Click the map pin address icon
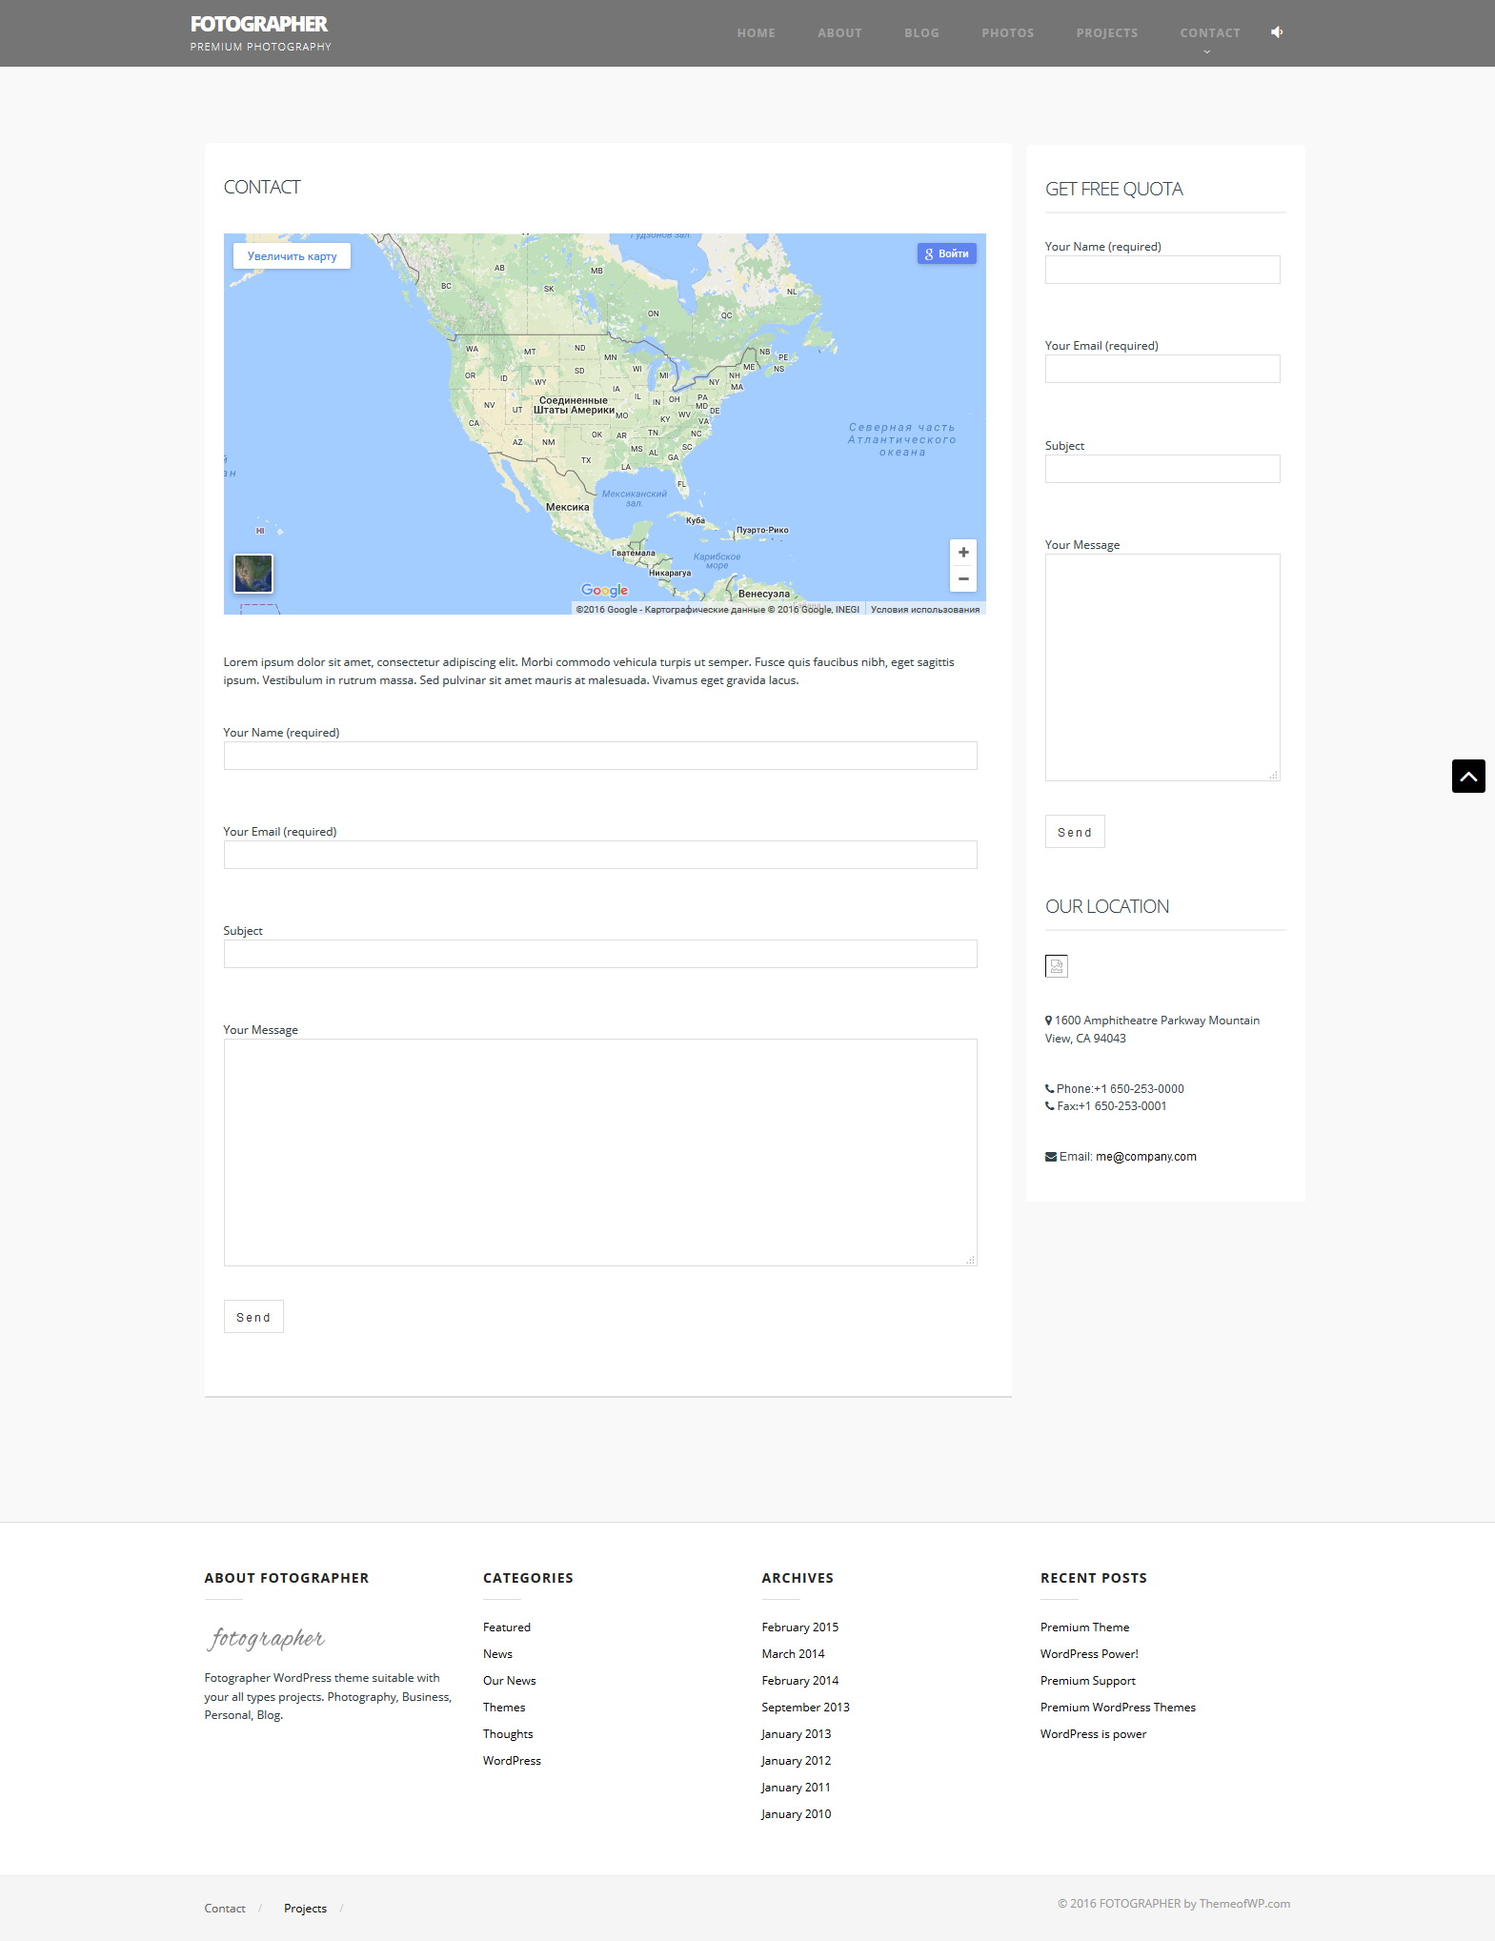Screen dimensions: 1495x1941 click(1048, 1021)
